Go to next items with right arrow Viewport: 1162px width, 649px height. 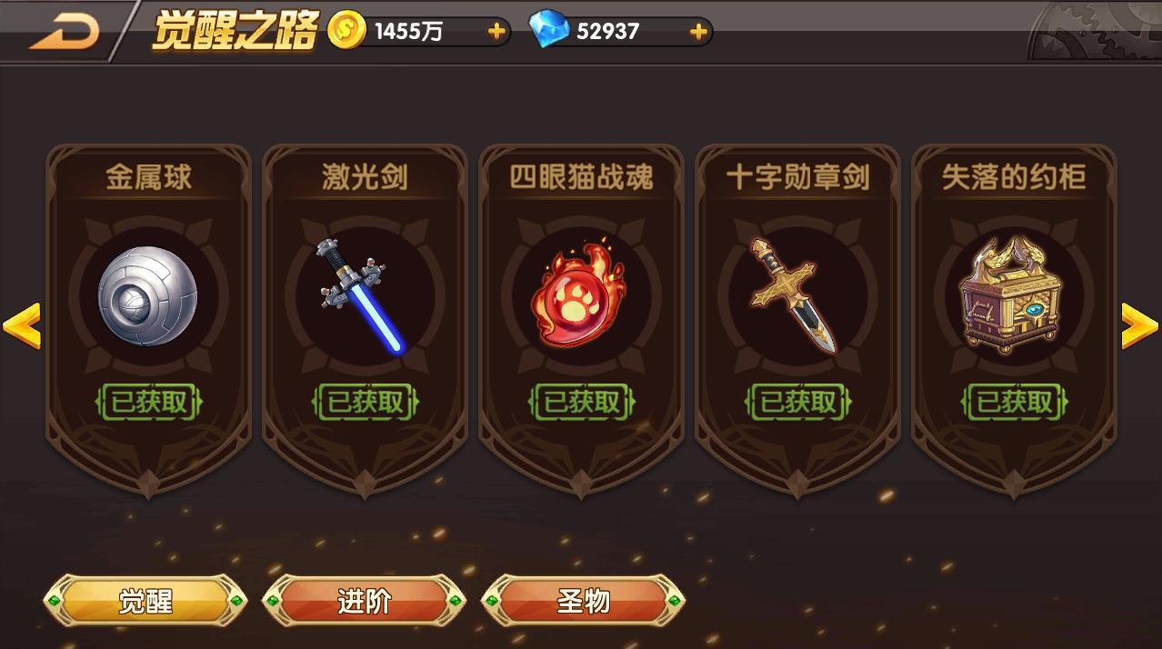click(x=1139, y=325)
